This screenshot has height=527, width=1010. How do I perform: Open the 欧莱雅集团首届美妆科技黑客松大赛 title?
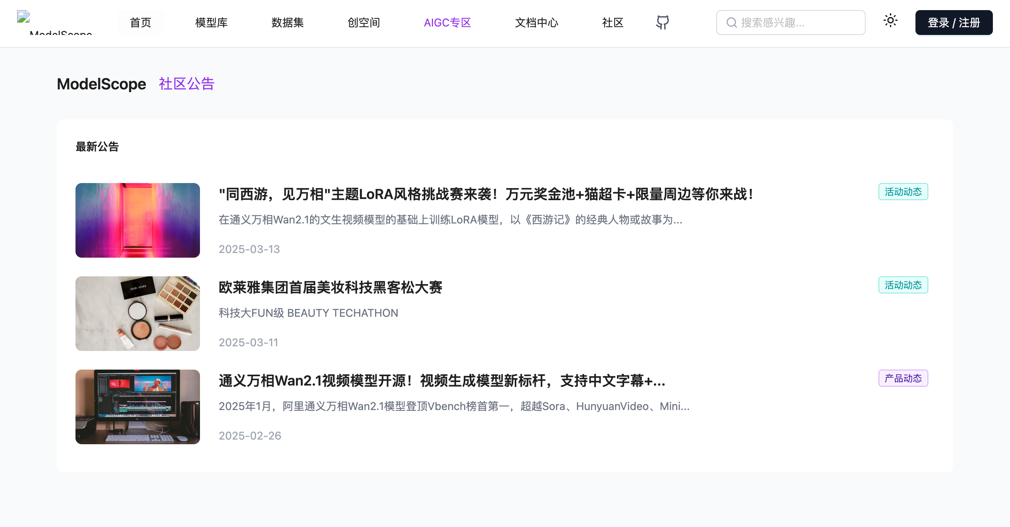coord(330,287)
